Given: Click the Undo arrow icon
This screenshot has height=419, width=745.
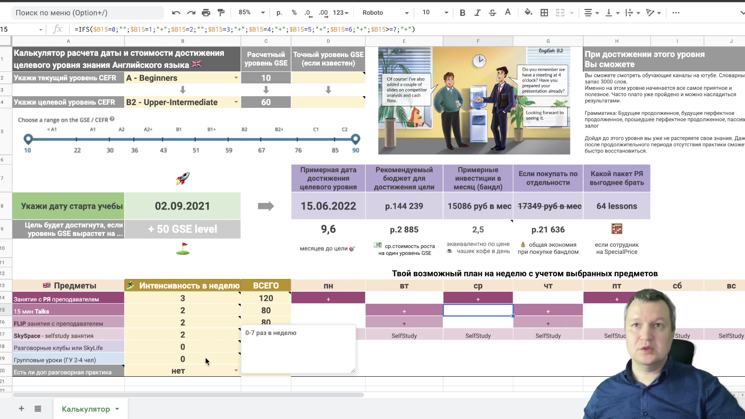Looking at the screenshot, I should click(176, 13).
